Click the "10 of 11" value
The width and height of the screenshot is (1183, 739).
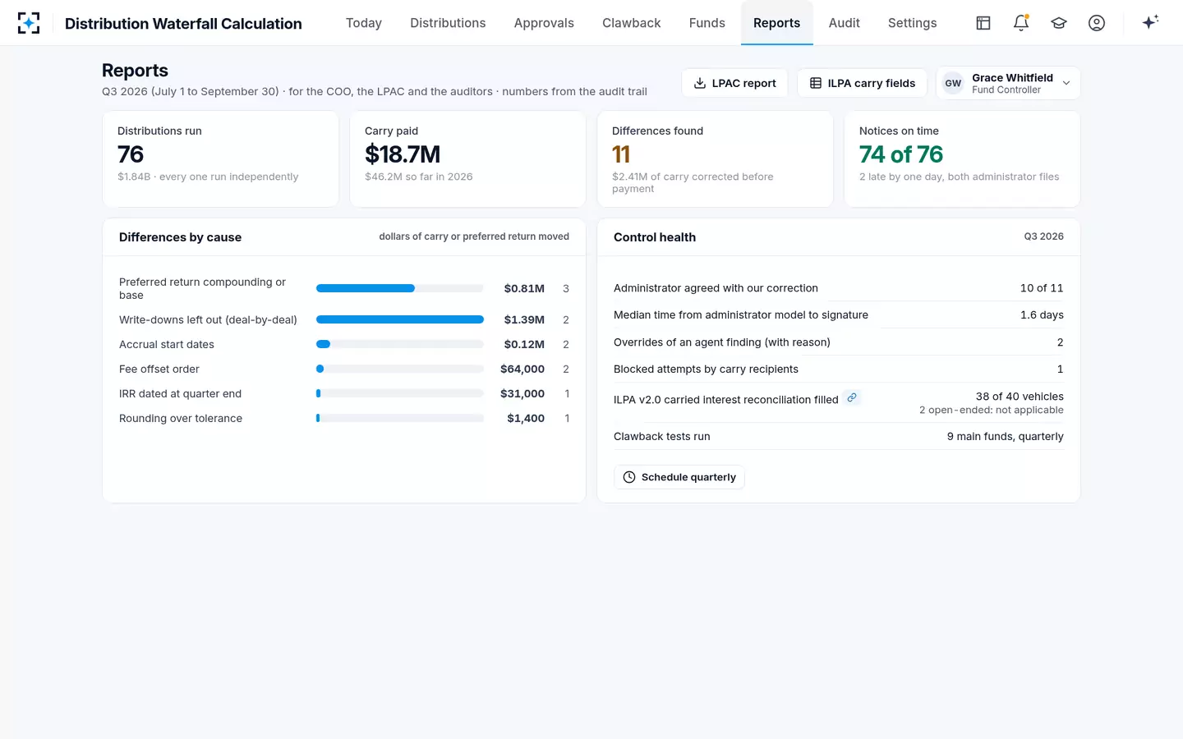click(x=1042, y=288)
